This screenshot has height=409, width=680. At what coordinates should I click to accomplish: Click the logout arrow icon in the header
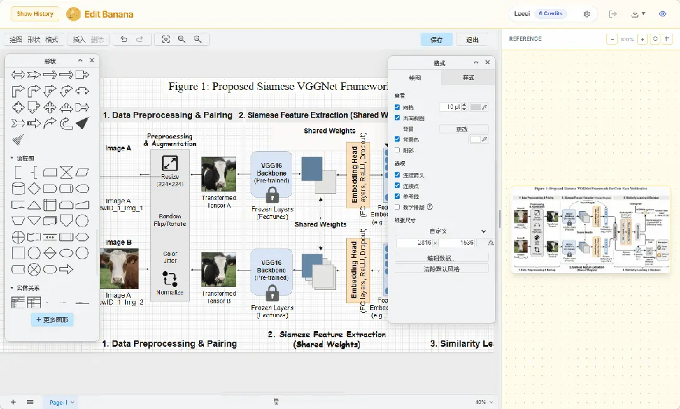(x=613, y=14)
